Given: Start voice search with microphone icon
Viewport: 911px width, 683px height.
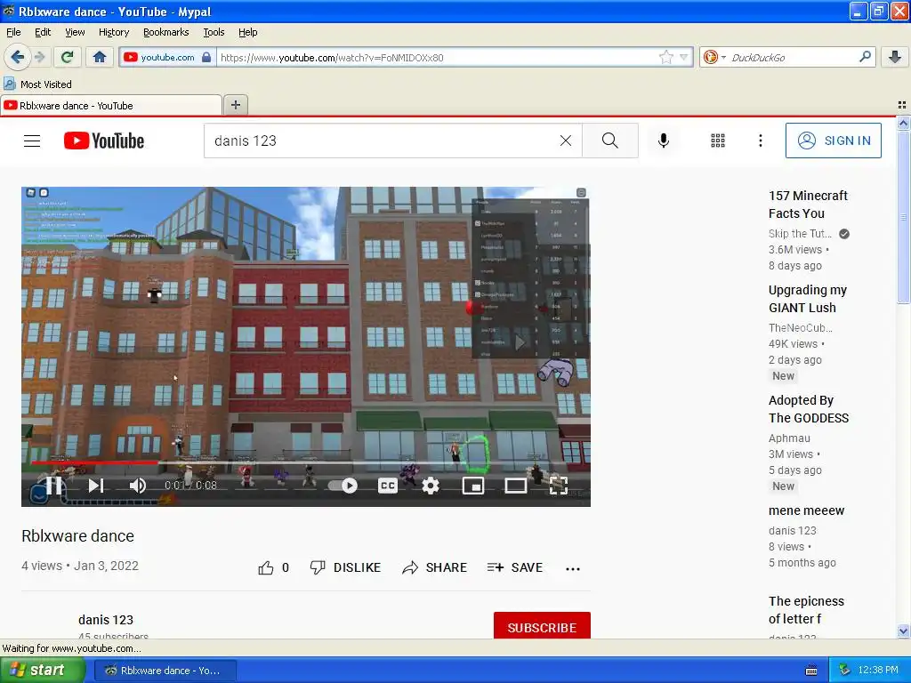Looking at the screenshot, I should [664, 141].
